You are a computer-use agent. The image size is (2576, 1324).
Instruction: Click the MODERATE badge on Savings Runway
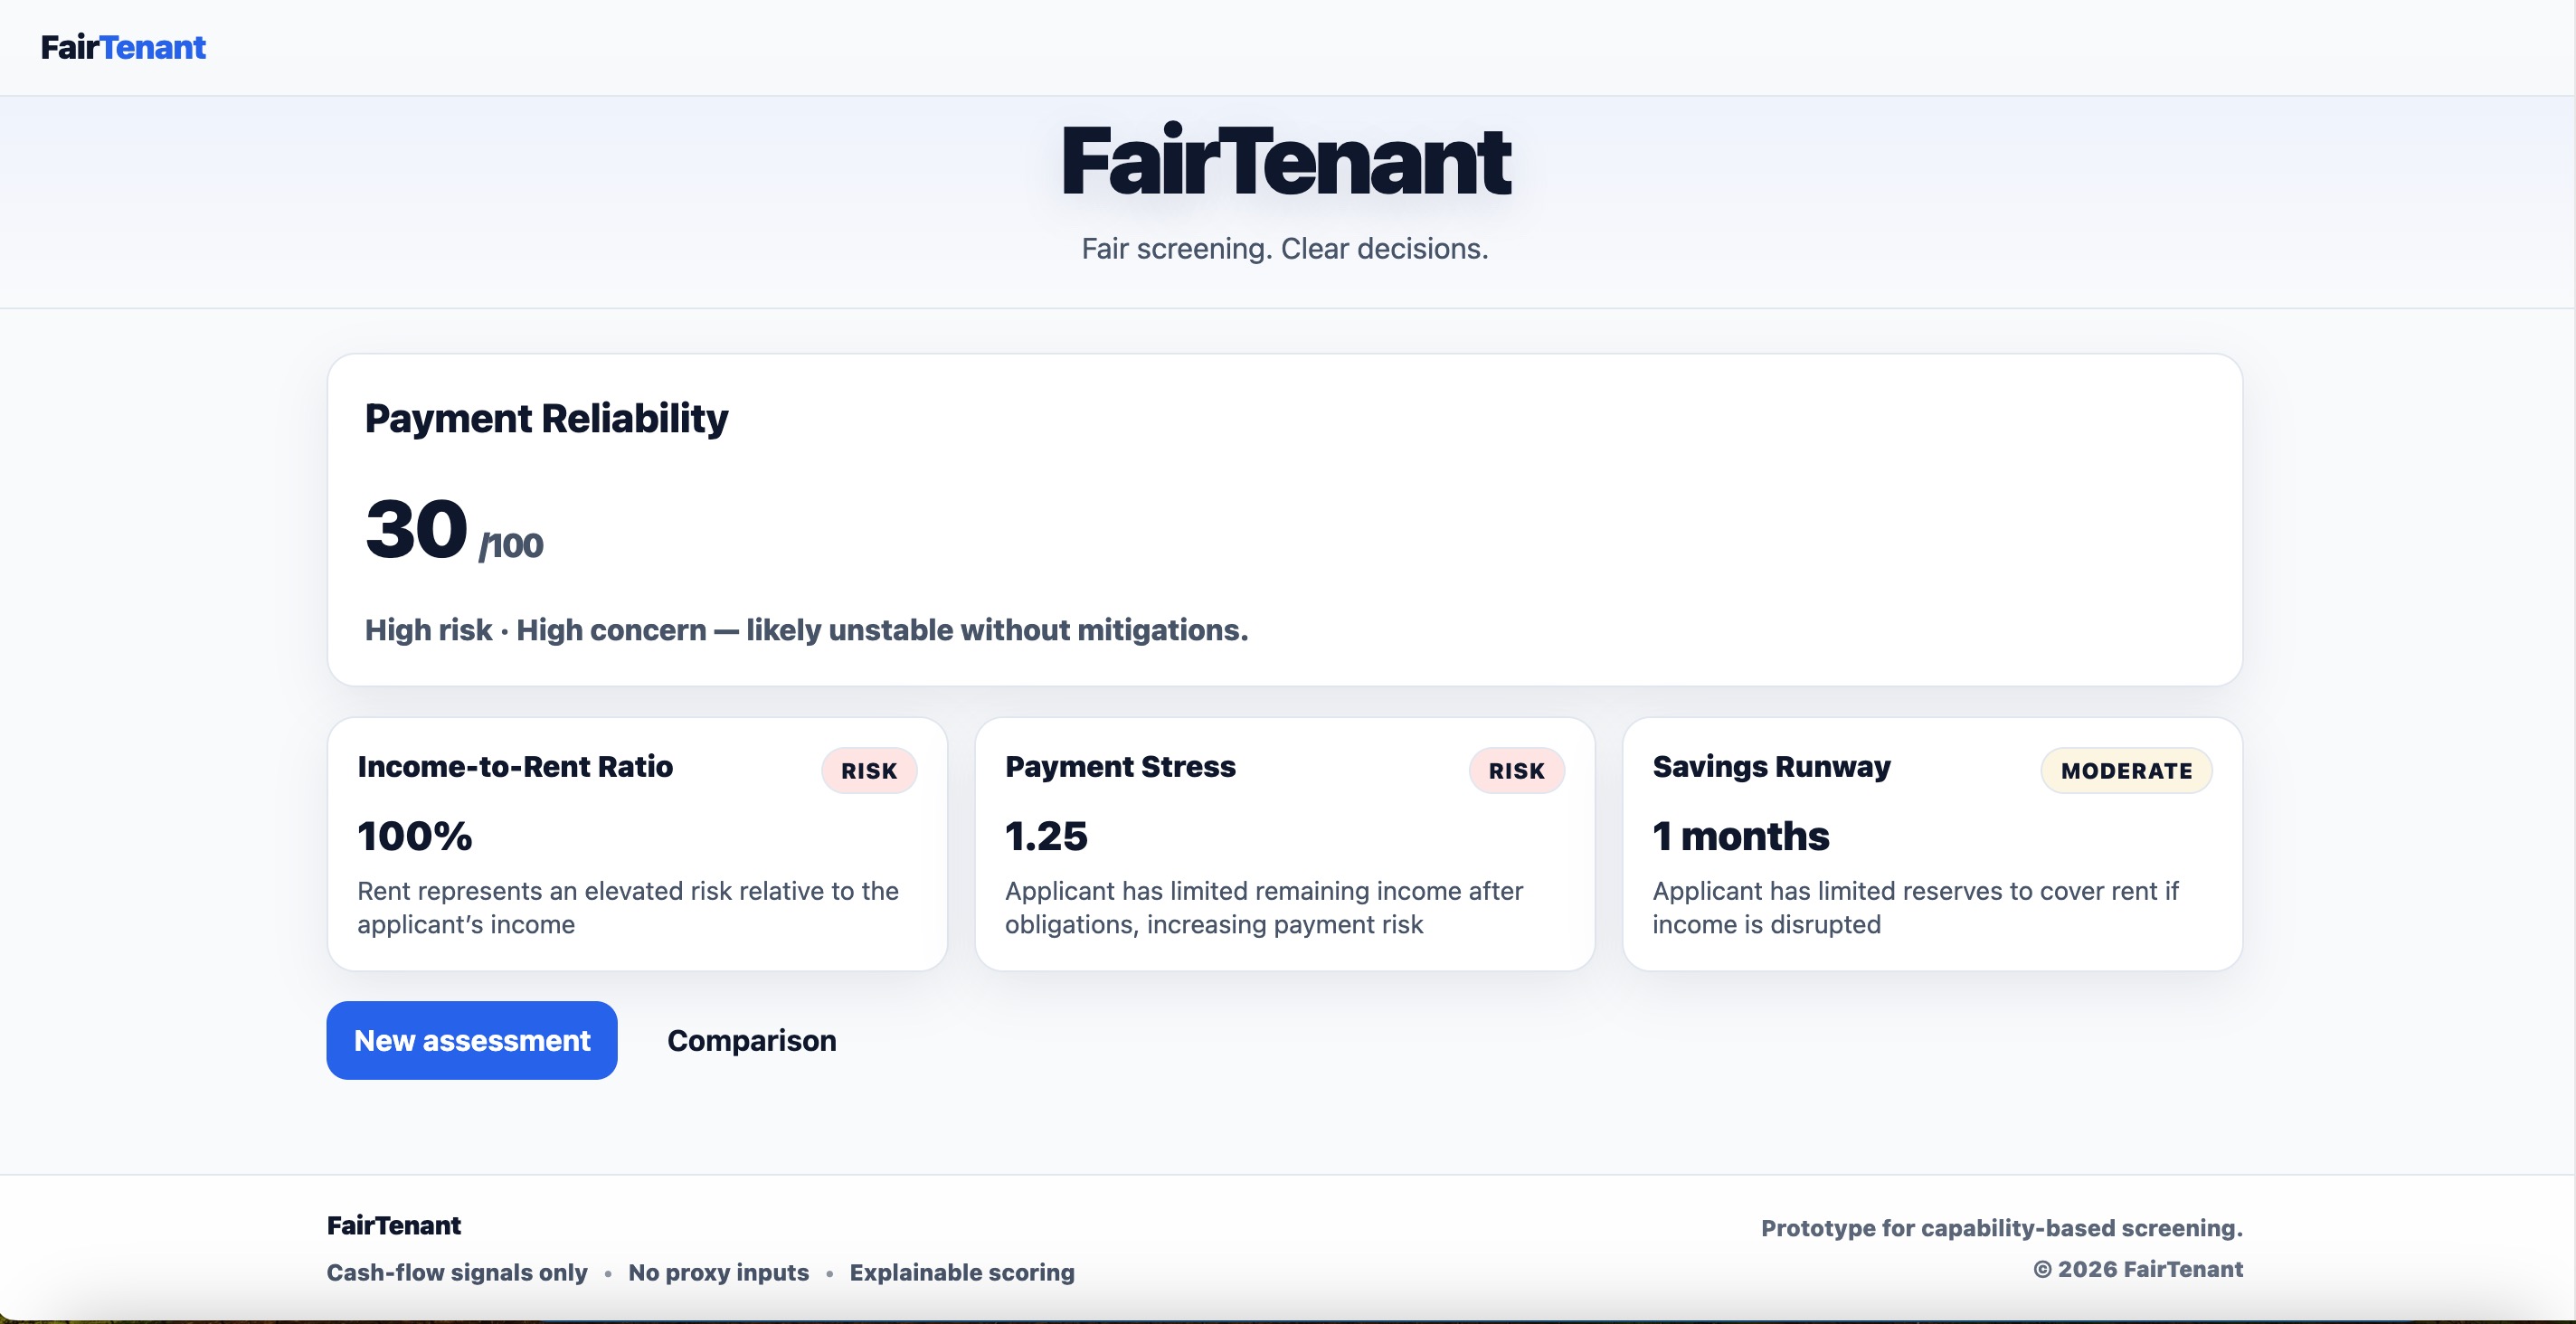click(x=2125, y=771)
